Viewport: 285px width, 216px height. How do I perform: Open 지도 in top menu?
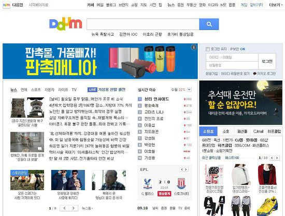coord(144,5)
